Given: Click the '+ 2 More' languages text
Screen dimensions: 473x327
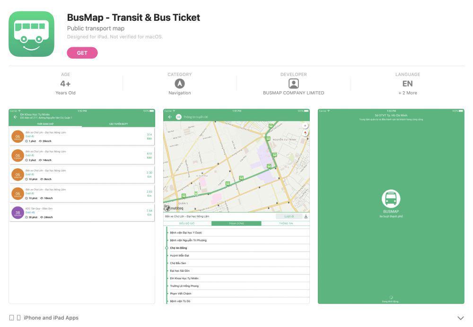Looking at the screenshot, I should [408, 93].
